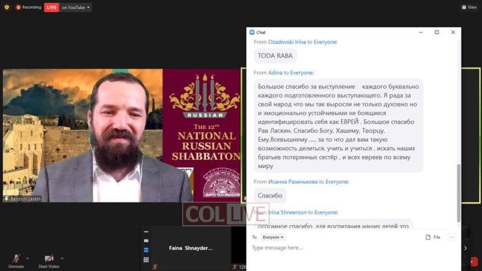Click the red Recording indicator icon
The height and width of the screenshot is (271, 482).
[x=18, y=7]
